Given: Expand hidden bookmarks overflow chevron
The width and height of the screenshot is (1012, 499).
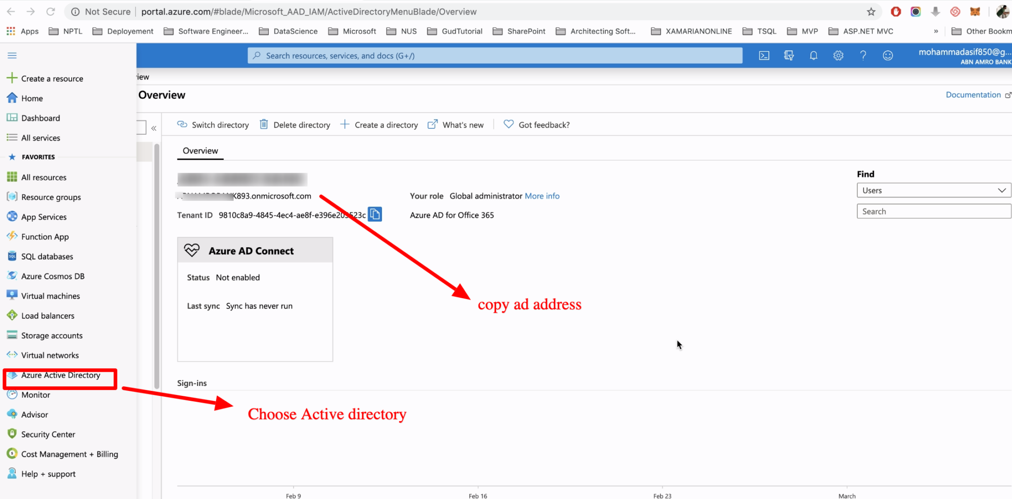Looking at the screenshot, I should (x=935, y=31).
